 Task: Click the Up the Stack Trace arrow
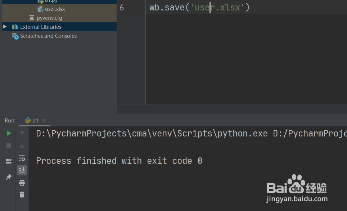click(x=22, y=134)
